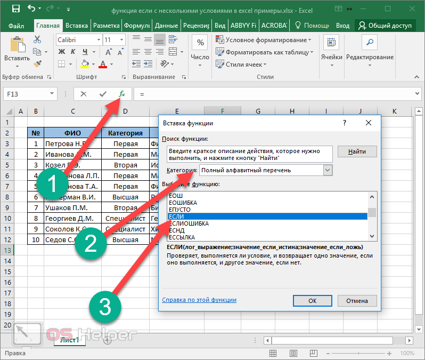Decrease font size with small A icon
This screenshot has width=425, height=360.
[120, 52]
